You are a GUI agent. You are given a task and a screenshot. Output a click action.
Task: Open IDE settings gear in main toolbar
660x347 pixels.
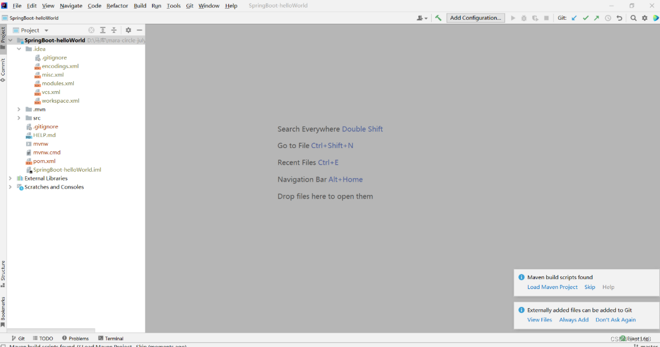click(645, 18)
